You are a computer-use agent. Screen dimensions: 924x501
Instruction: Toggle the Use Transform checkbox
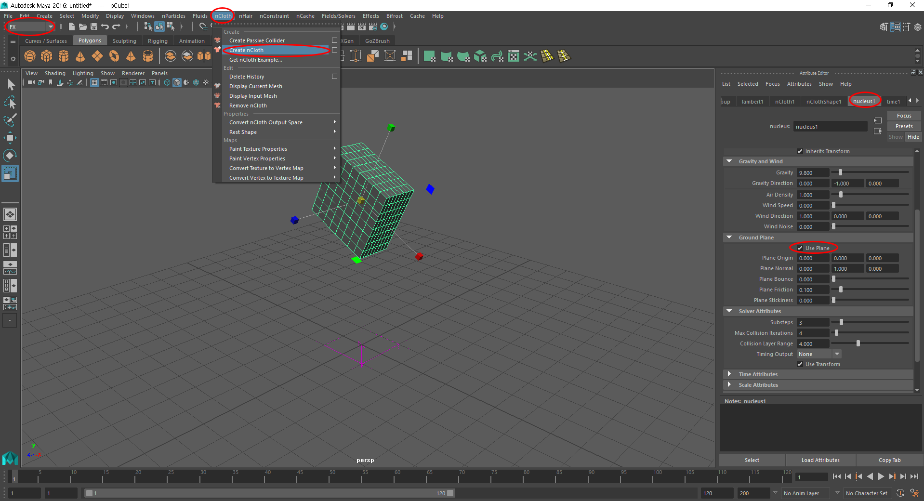click(800, 364)
